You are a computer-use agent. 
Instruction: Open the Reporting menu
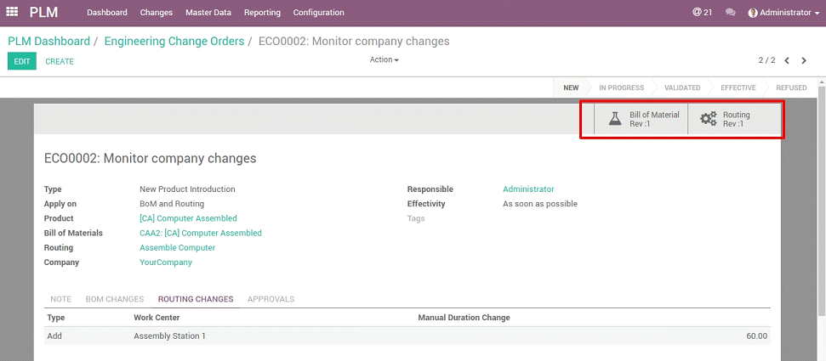tap(262, 13)
